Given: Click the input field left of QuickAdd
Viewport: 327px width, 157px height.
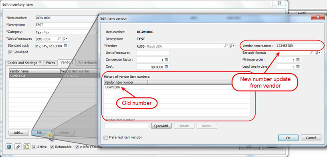Looking at the screenshot, I should pyautogui.click(x=127, y=126).
